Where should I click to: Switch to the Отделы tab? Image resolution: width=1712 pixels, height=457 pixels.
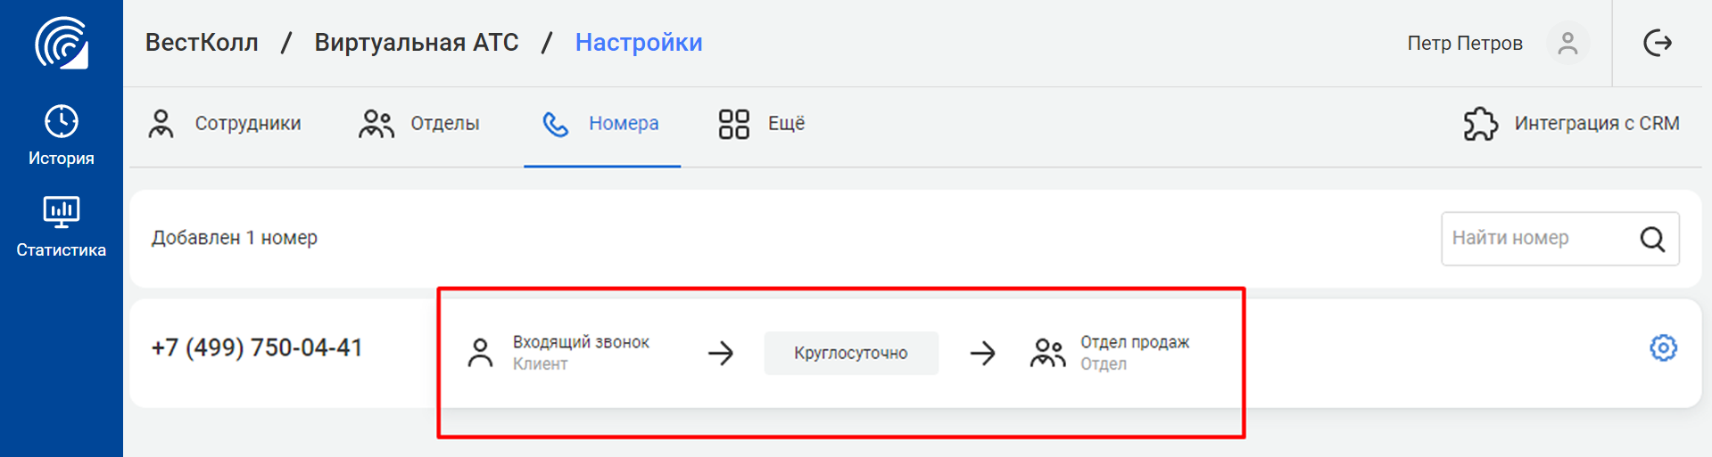[419, 124]
